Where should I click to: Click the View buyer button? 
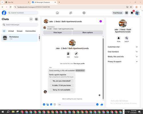click(57, 32)
